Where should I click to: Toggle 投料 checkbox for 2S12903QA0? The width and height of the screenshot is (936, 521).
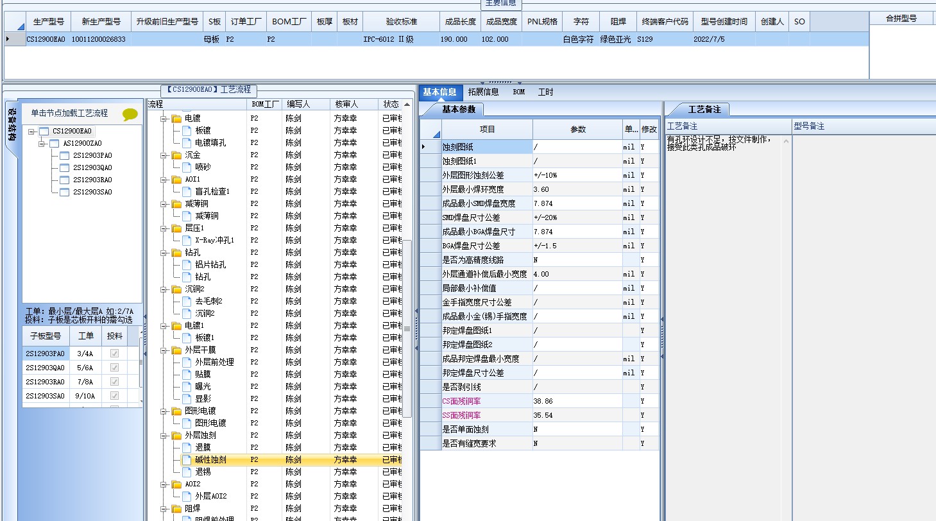pos(114,368)
